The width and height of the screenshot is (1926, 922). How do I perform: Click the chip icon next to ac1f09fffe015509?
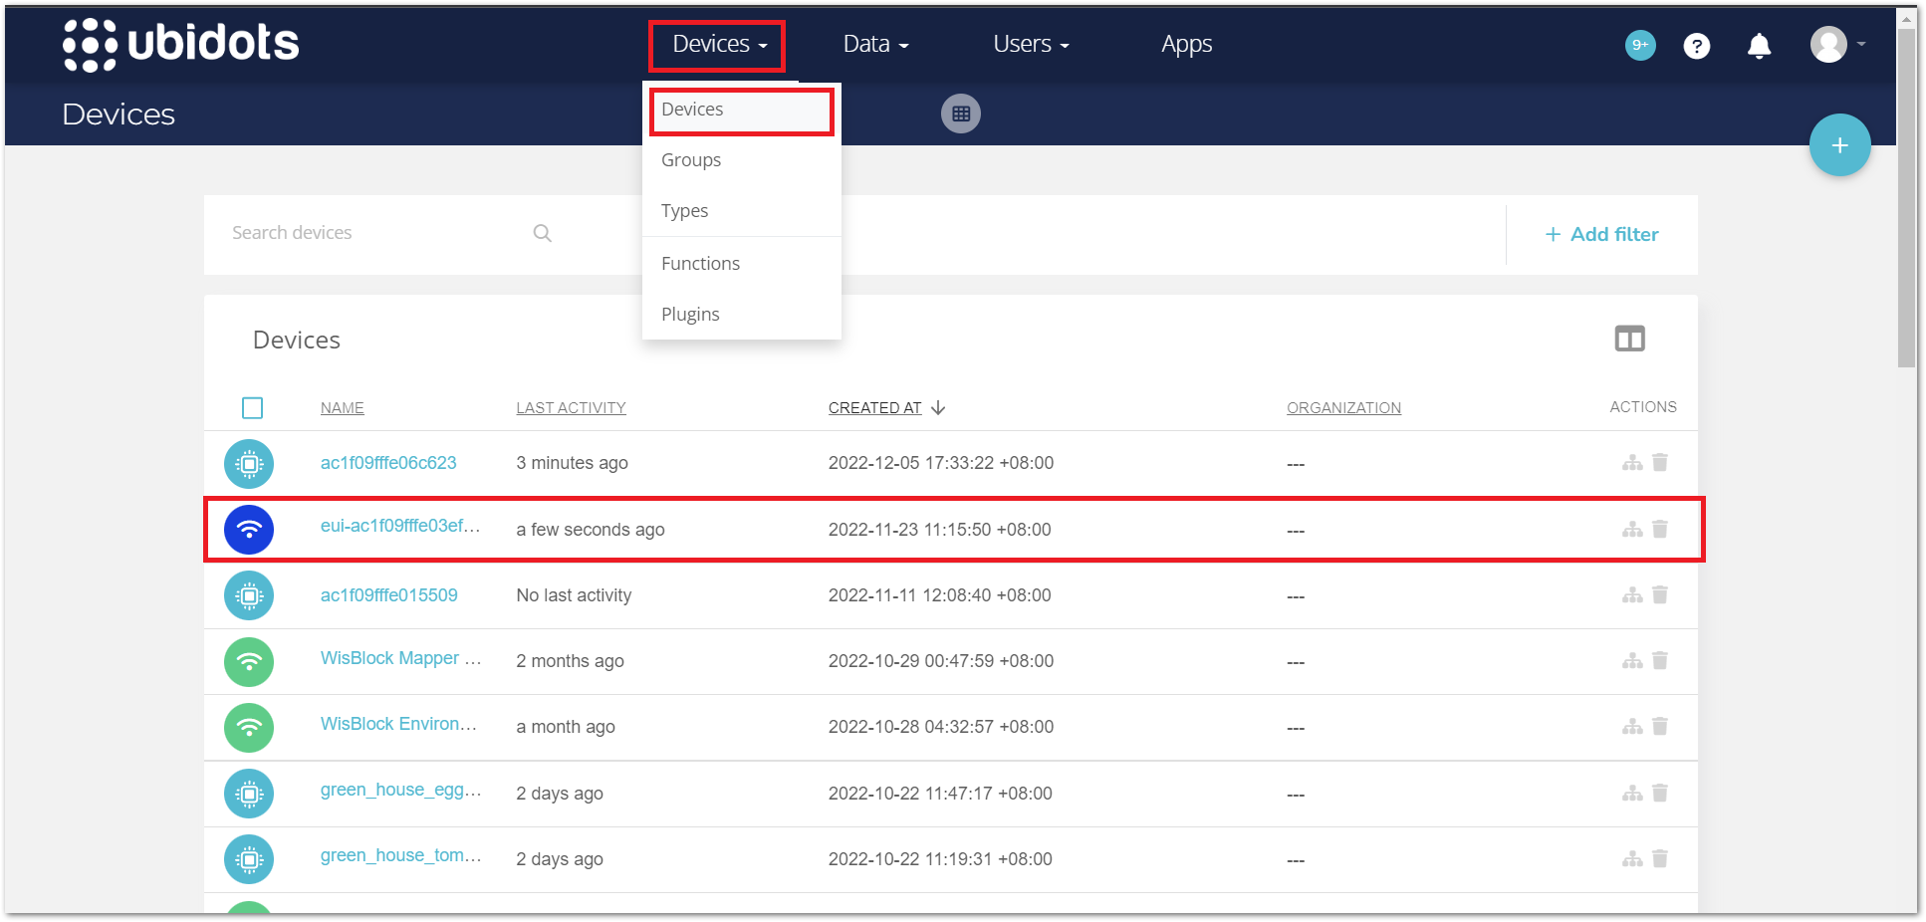coord(249,595)
